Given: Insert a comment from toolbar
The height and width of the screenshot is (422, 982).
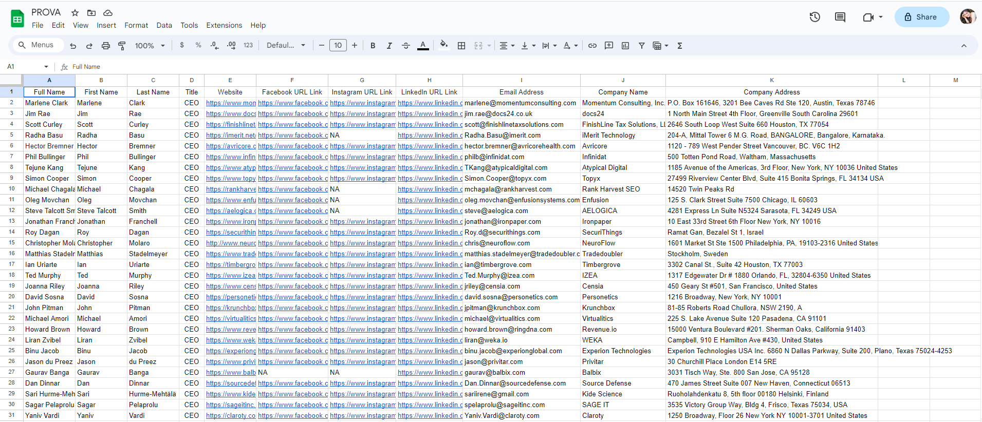Looking at the screenshot, I should pos(609,46).
